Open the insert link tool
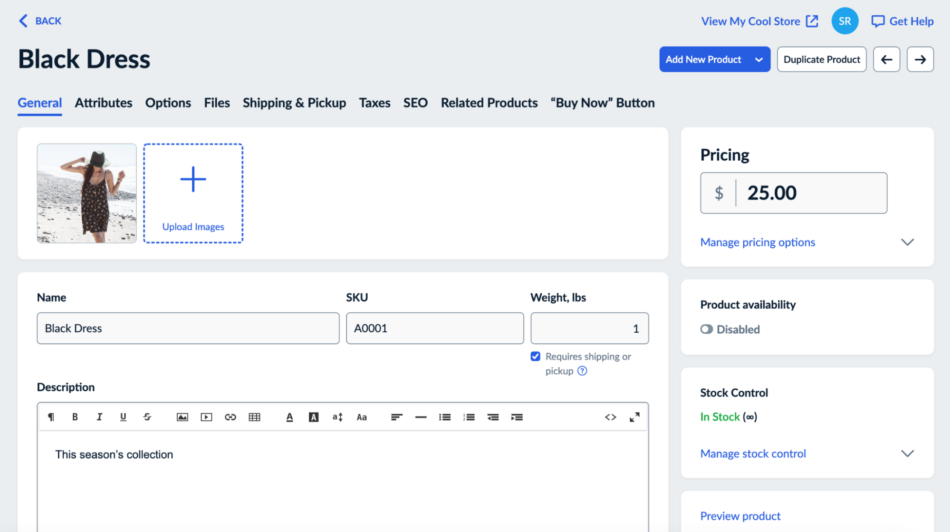Viewport: 950px width, 532px height. tap(231, 417)
